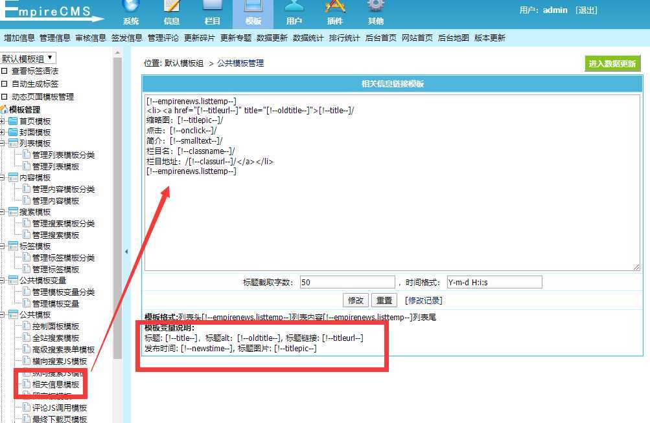Click the folder icon next to 内容模板

(13, 178)
